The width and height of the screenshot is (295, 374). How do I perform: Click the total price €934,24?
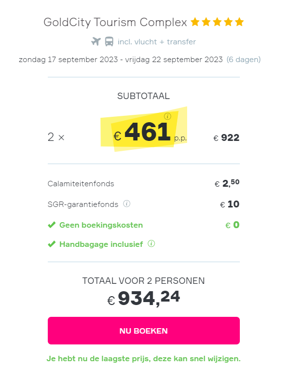pos(144,298)
